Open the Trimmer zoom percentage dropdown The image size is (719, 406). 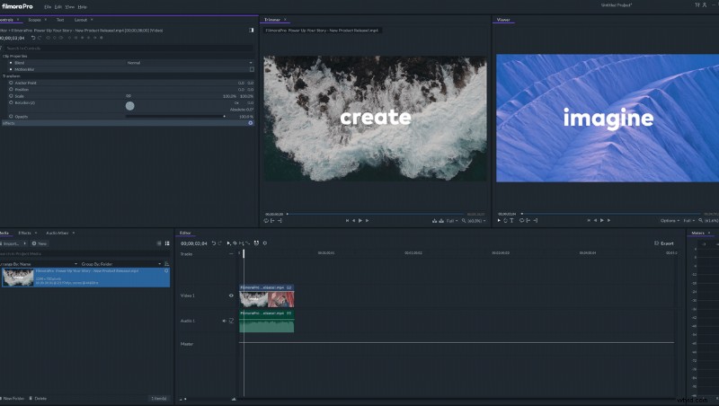[475, 221]
